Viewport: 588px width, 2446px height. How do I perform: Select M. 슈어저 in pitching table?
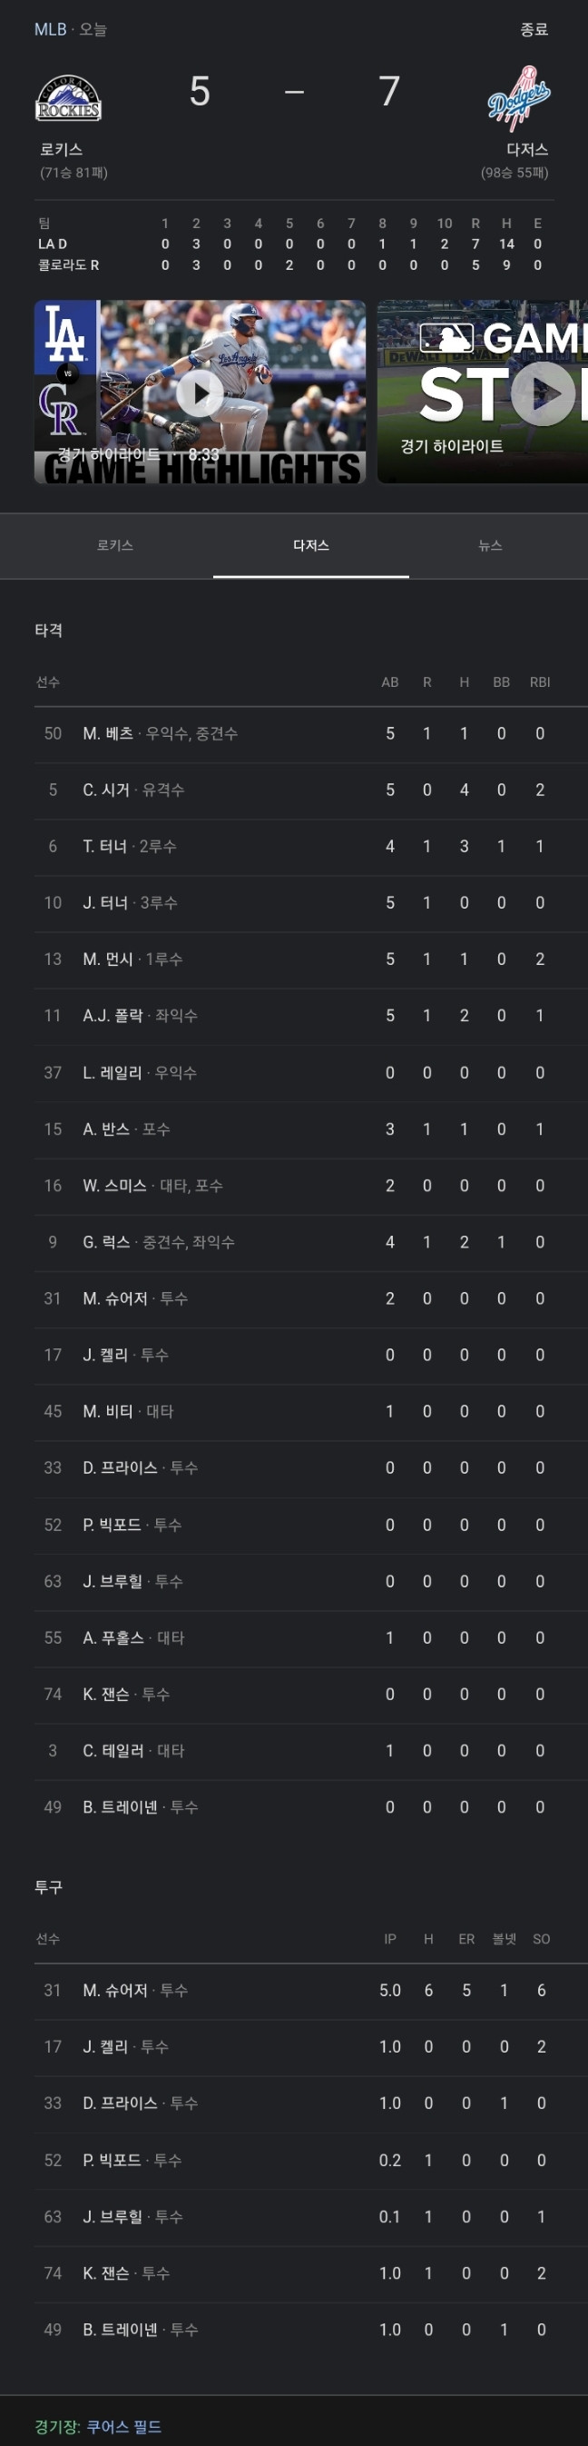[x=294, y=1989]
